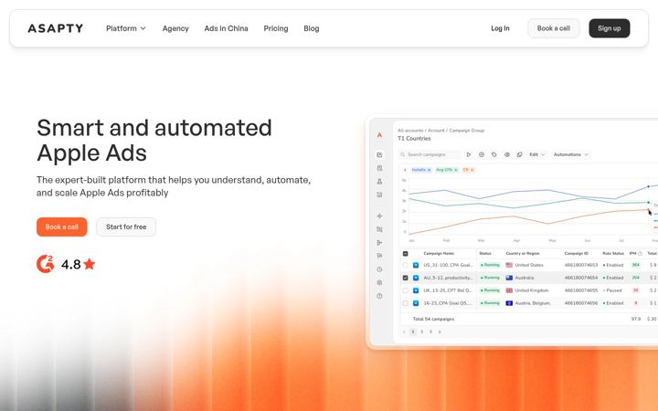Check the US_31-100_CPA Goal campaign checkbox
The image size is (658, 411).
[x=406, y=265]
